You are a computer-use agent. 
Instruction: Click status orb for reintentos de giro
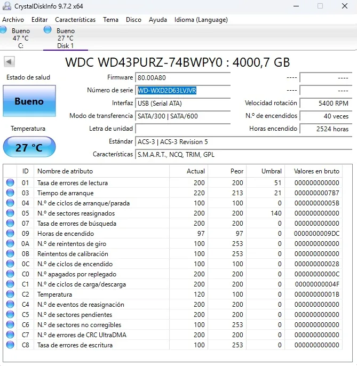[10, 243]
